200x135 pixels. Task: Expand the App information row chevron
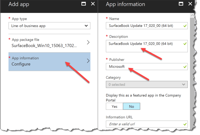click(x=88, y=61)
